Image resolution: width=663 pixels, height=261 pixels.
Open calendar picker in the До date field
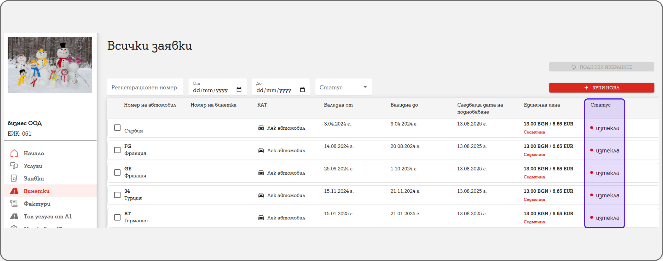pos(302,90)
